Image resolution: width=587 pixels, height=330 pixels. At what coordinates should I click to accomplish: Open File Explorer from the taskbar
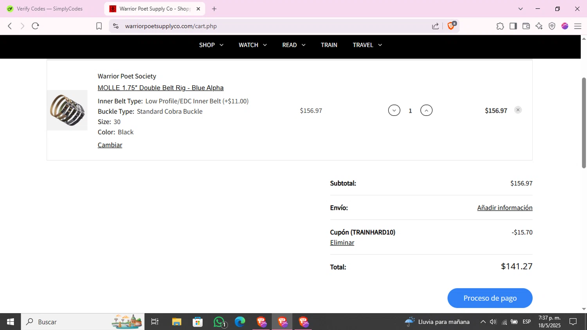tap(176, 322)
